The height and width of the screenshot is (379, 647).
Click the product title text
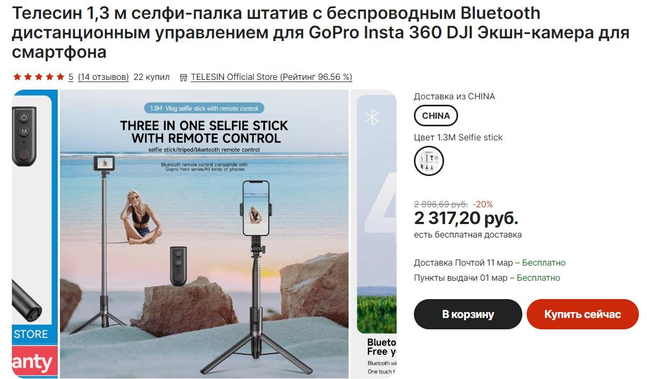click(x=321, y=32)
